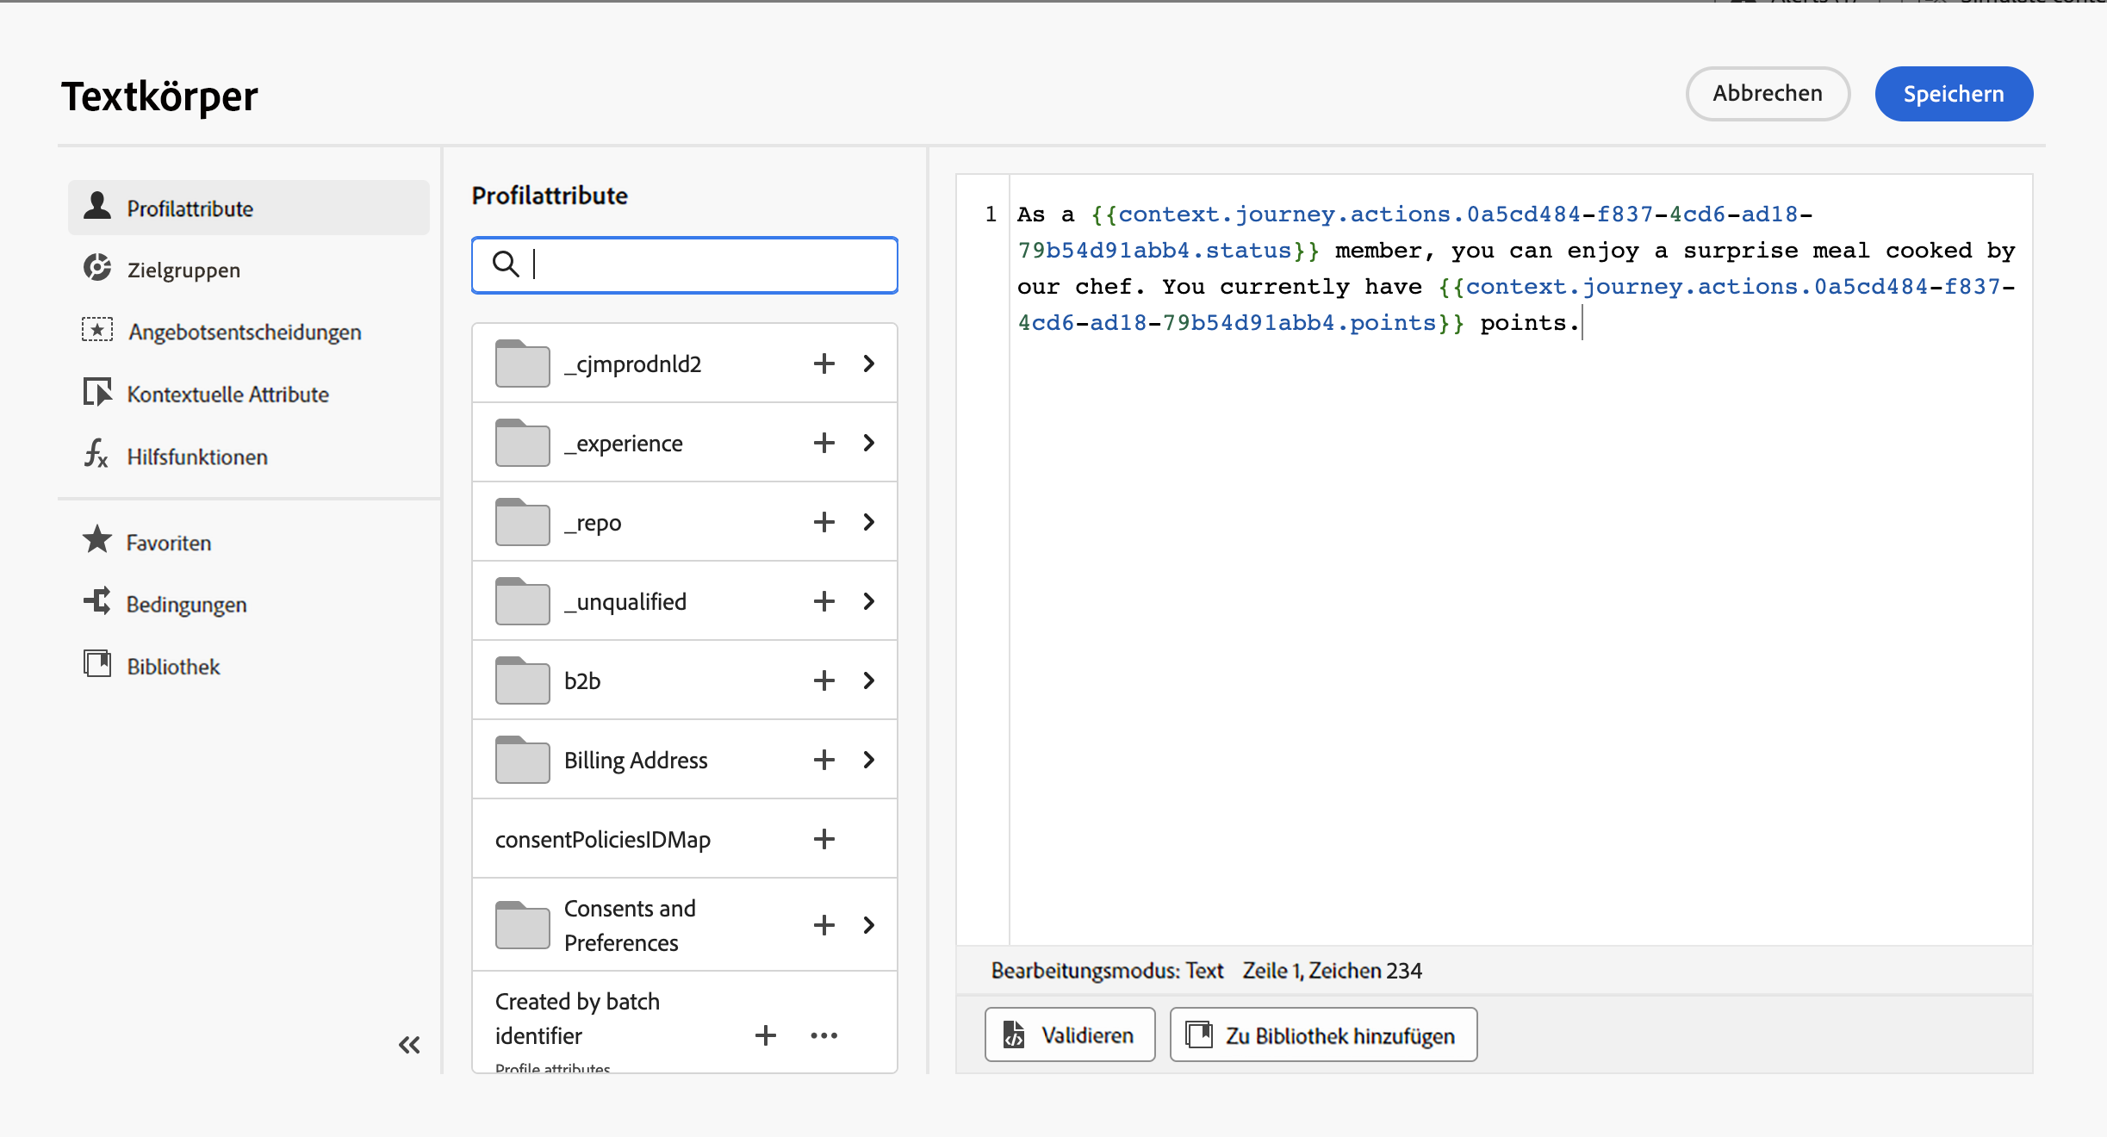Image resolution: width=2107 pixels, height=1137 pixels.
Task: Open more options for Created by batch identifier
Action: pos(824,1035)
